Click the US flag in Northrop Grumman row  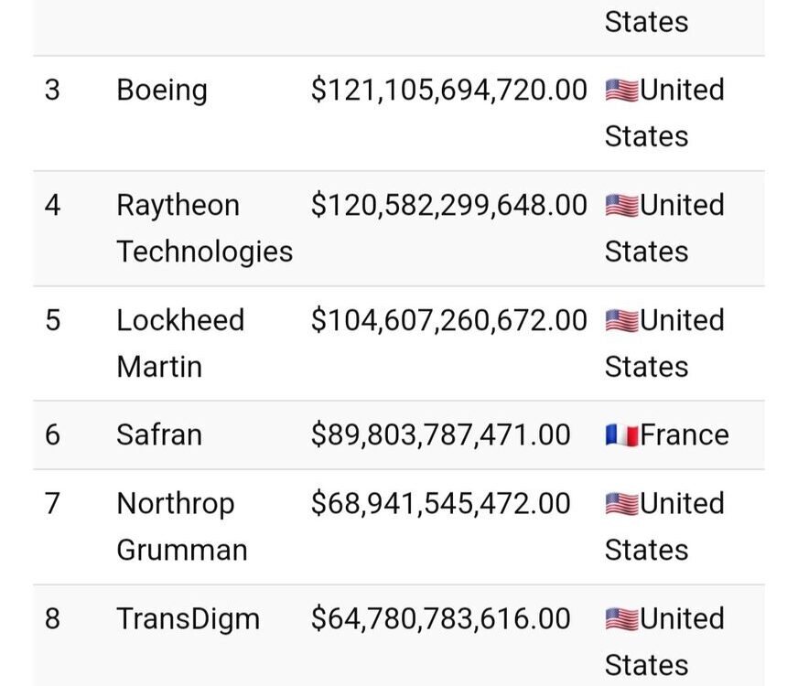(621, 505)
